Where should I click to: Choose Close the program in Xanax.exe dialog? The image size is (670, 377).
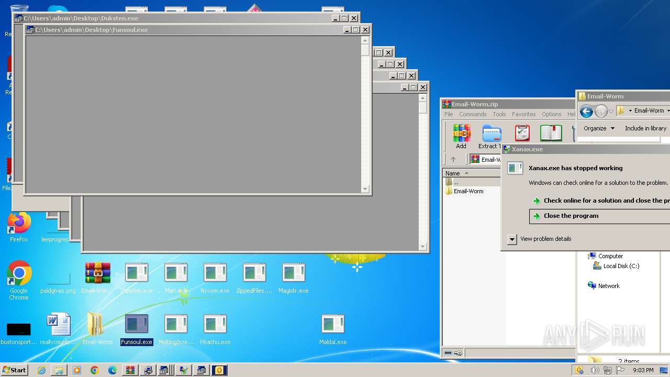599,216
